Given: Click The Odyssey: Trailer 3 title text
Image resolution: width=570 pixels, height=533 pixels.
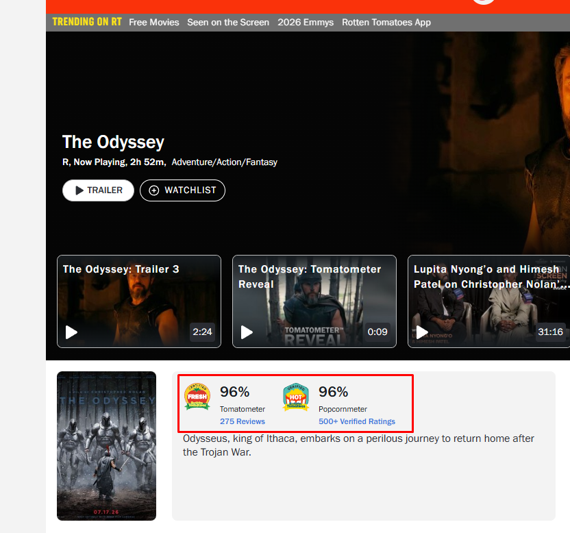Looking at the screenshot, I should coord(121,269).
